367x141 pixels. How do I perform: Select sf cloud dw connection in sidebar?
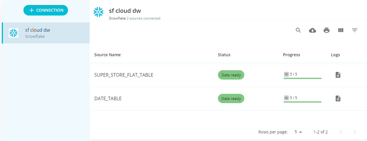(46, 33)
